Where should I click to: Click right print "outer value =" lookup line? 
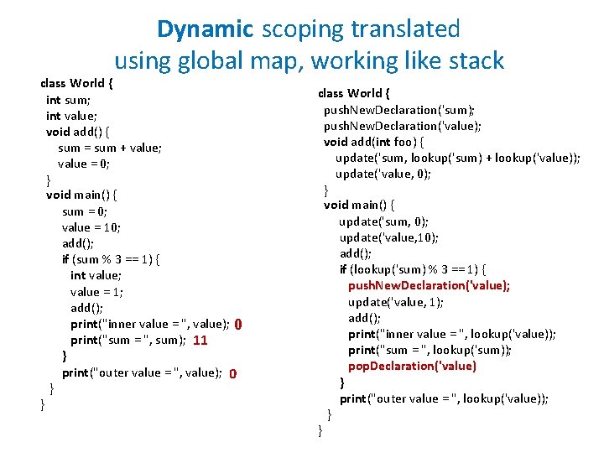pyautogui.click(x=444, y=398)
